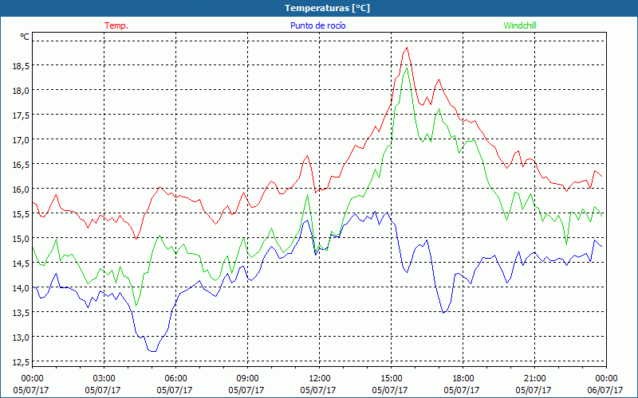Click the red temperature peak near 15:40
The width and height of the screenshot is (638, 398).
coord(407,48)
